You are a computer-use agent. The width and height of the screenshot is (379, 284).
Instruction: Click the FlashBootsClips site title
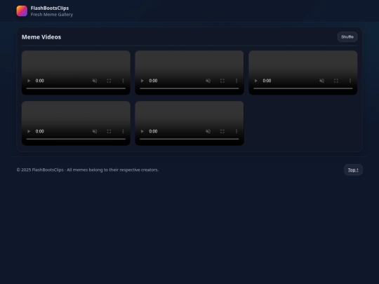tap(50, 8)
